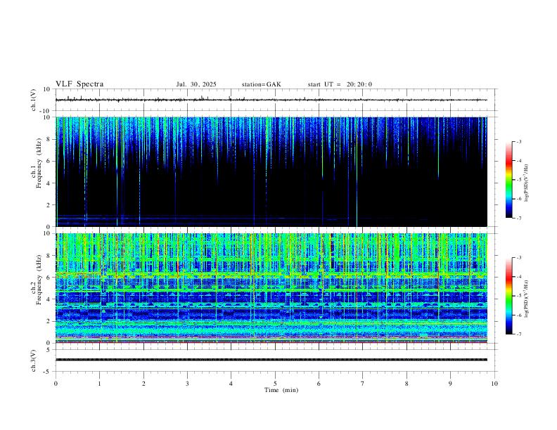Click time-axis tick label "5"
The width and height of the screenshot is (557, 430).
275,384
